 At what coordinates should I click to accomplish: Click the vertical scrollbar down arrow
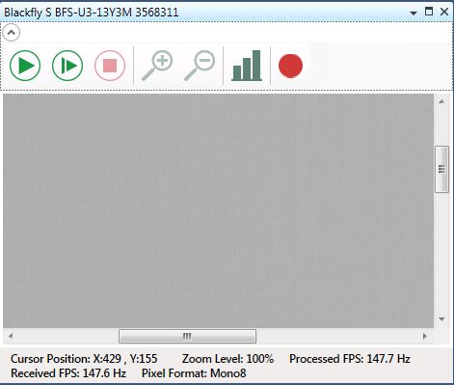pyautogui.click(x=441, y=319)
